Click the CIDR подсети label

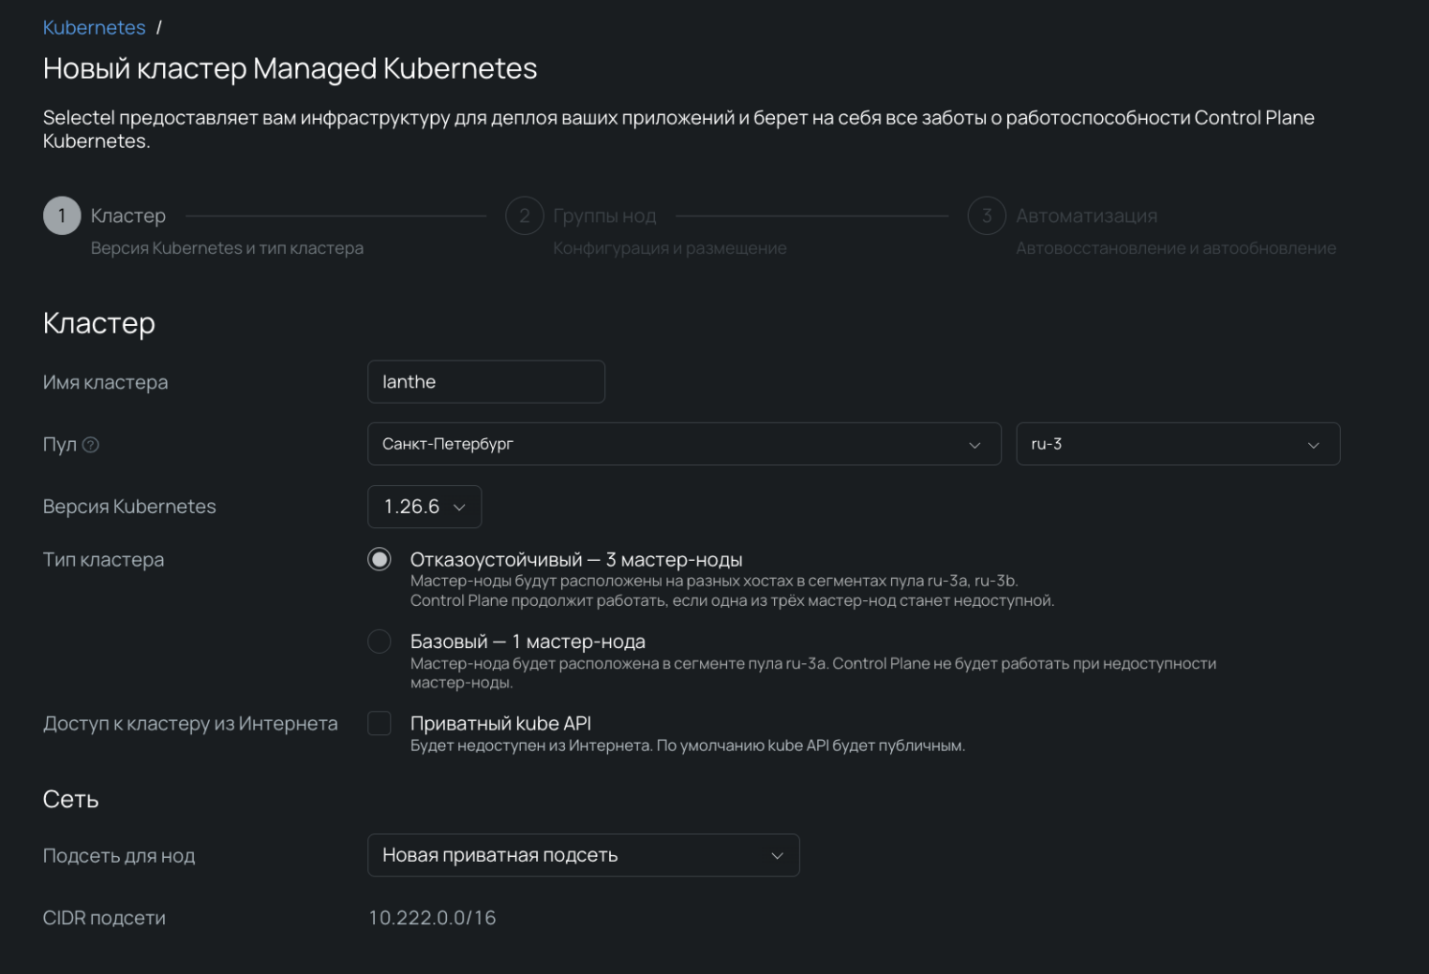[x=104, y=918]
